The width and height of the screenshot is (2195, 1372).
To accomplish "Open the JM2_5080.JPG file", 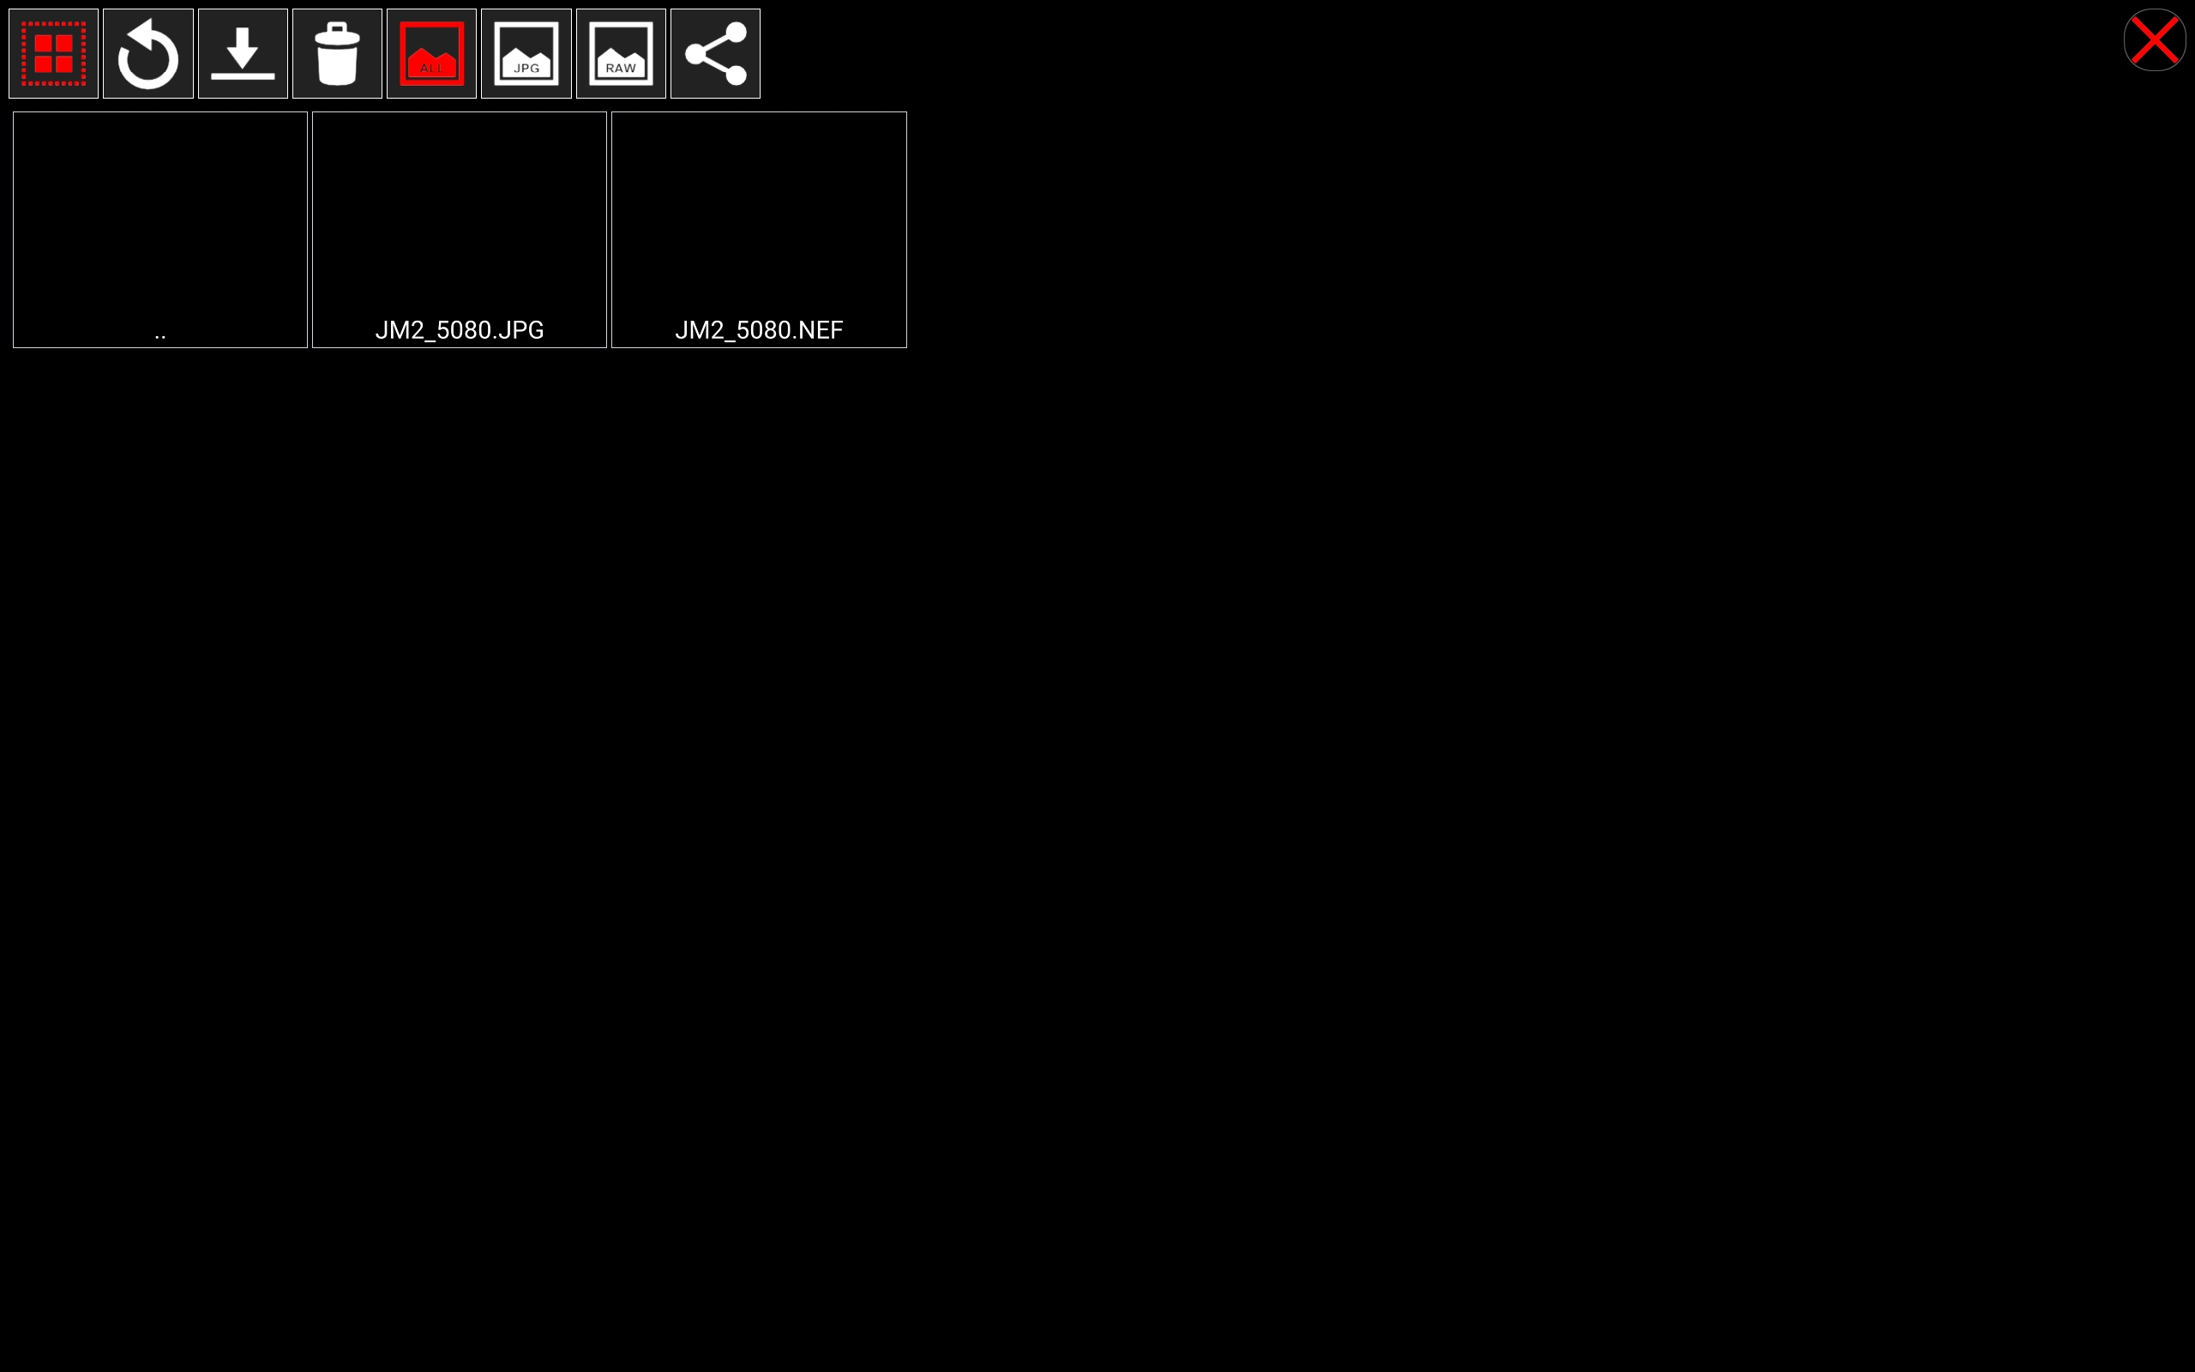I will coord(458,227).
